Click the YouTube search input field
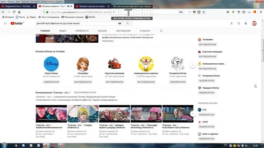This screenshot has height=148, width=264. click(77, 23)
